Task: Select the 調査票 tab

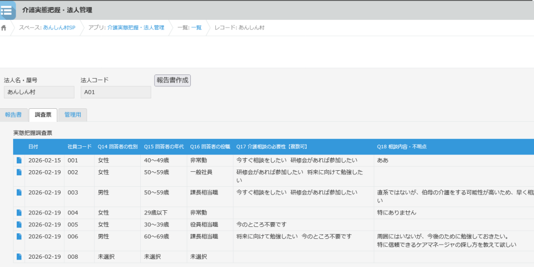Action: [43, 115]
